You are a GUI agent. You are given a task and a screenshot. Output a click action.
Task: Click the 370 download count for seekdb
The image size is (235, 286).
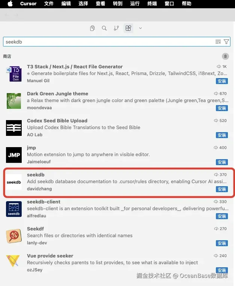[x=220, y=175]
